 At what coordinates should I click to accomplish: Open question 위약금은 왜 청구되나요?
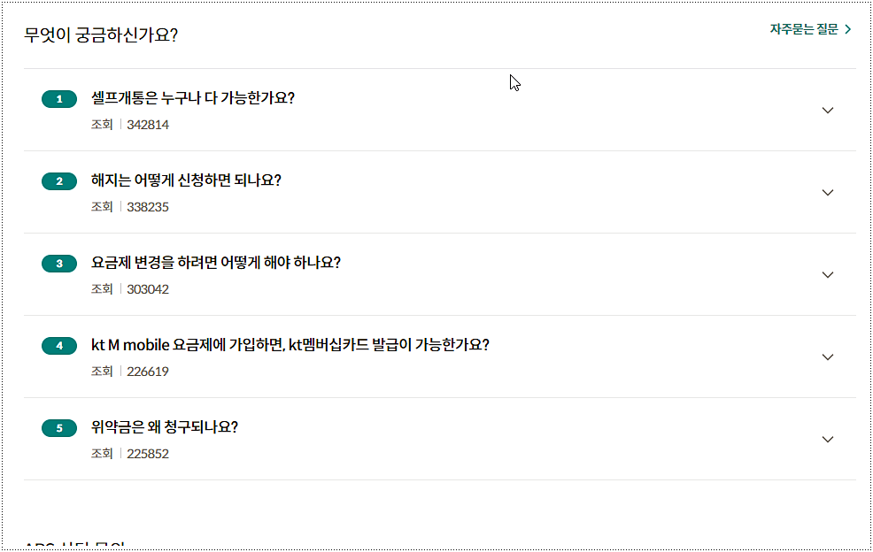[x=165, y=427]
